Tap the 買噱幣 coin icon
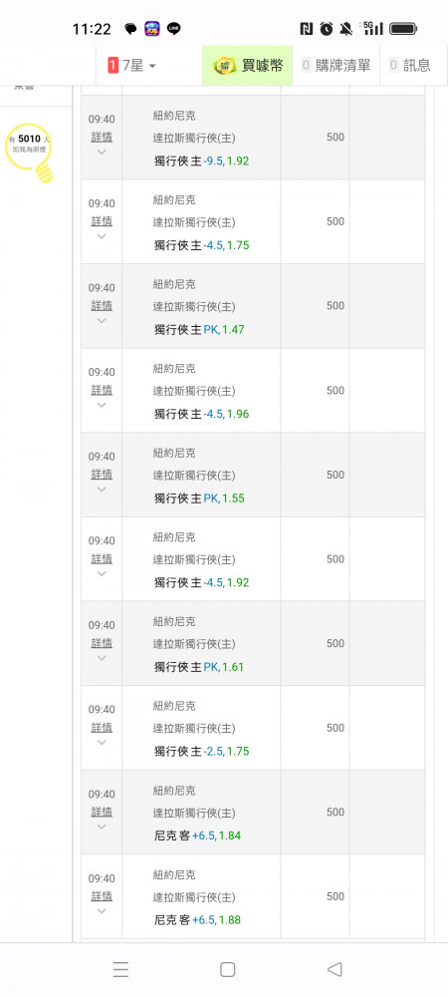Screen dimensions: 448x997 [225, 65]
